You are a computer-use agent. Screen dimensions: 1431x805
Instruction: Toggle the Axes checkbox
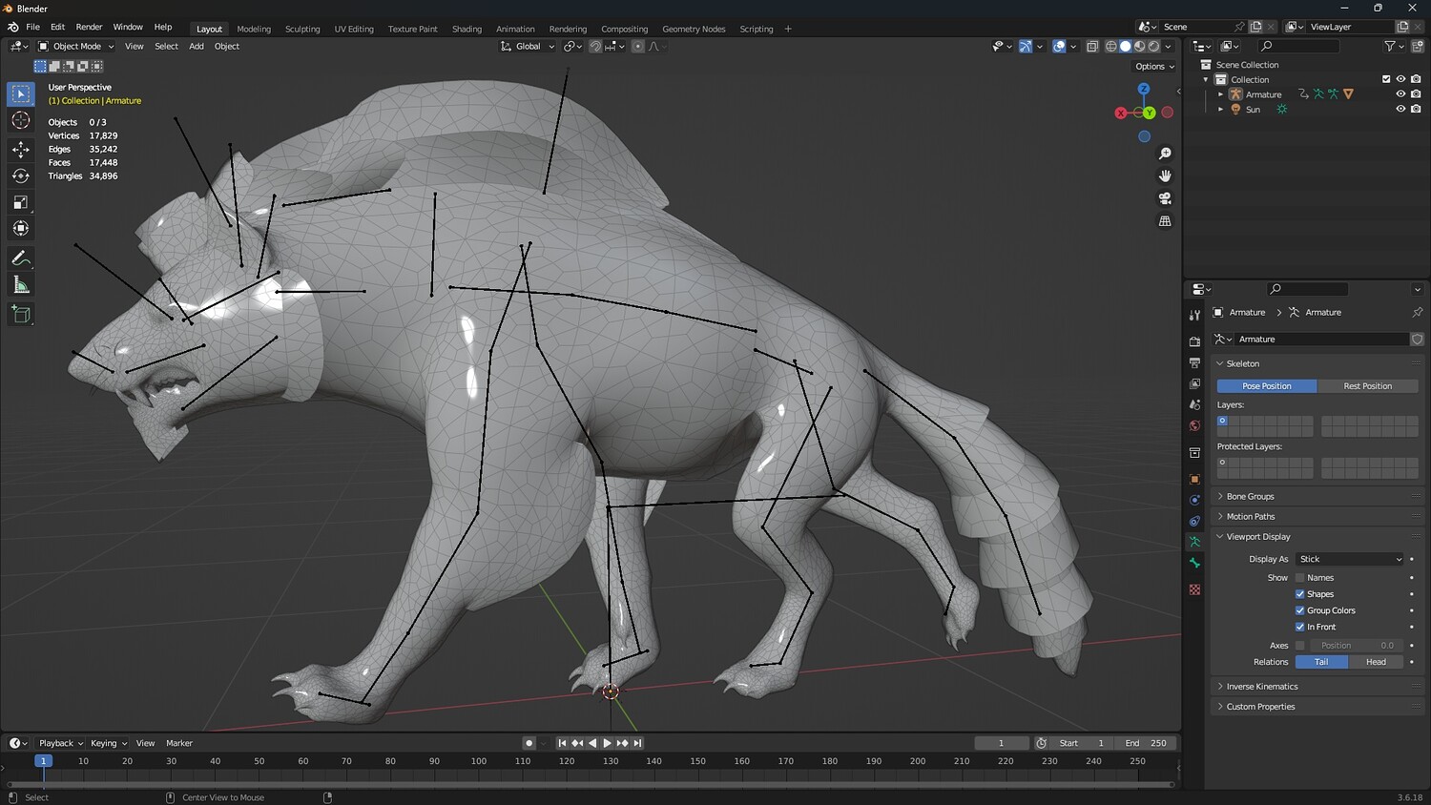tap(1299, 646)
